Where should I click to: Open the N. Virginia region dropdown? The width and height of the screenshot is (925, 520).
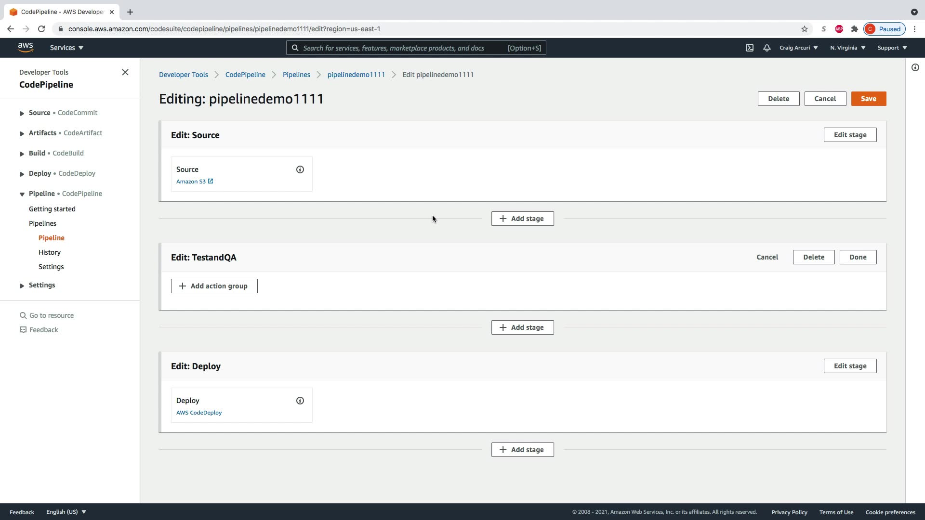click(x=847, y=48)
